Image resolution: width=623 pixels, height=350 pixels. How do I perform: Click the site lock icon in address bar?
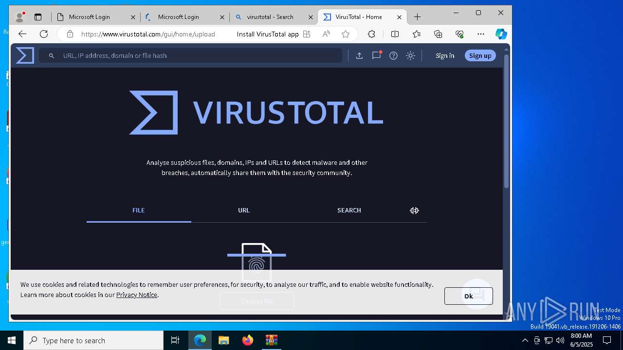(70, 34)
